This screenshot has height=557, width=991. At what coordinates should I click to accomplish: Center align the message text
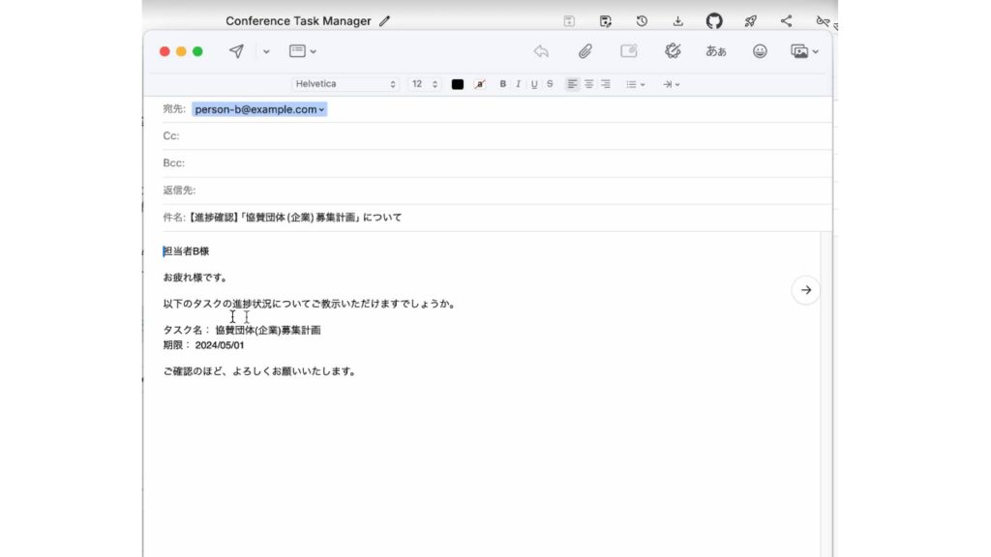coord(588,84)
